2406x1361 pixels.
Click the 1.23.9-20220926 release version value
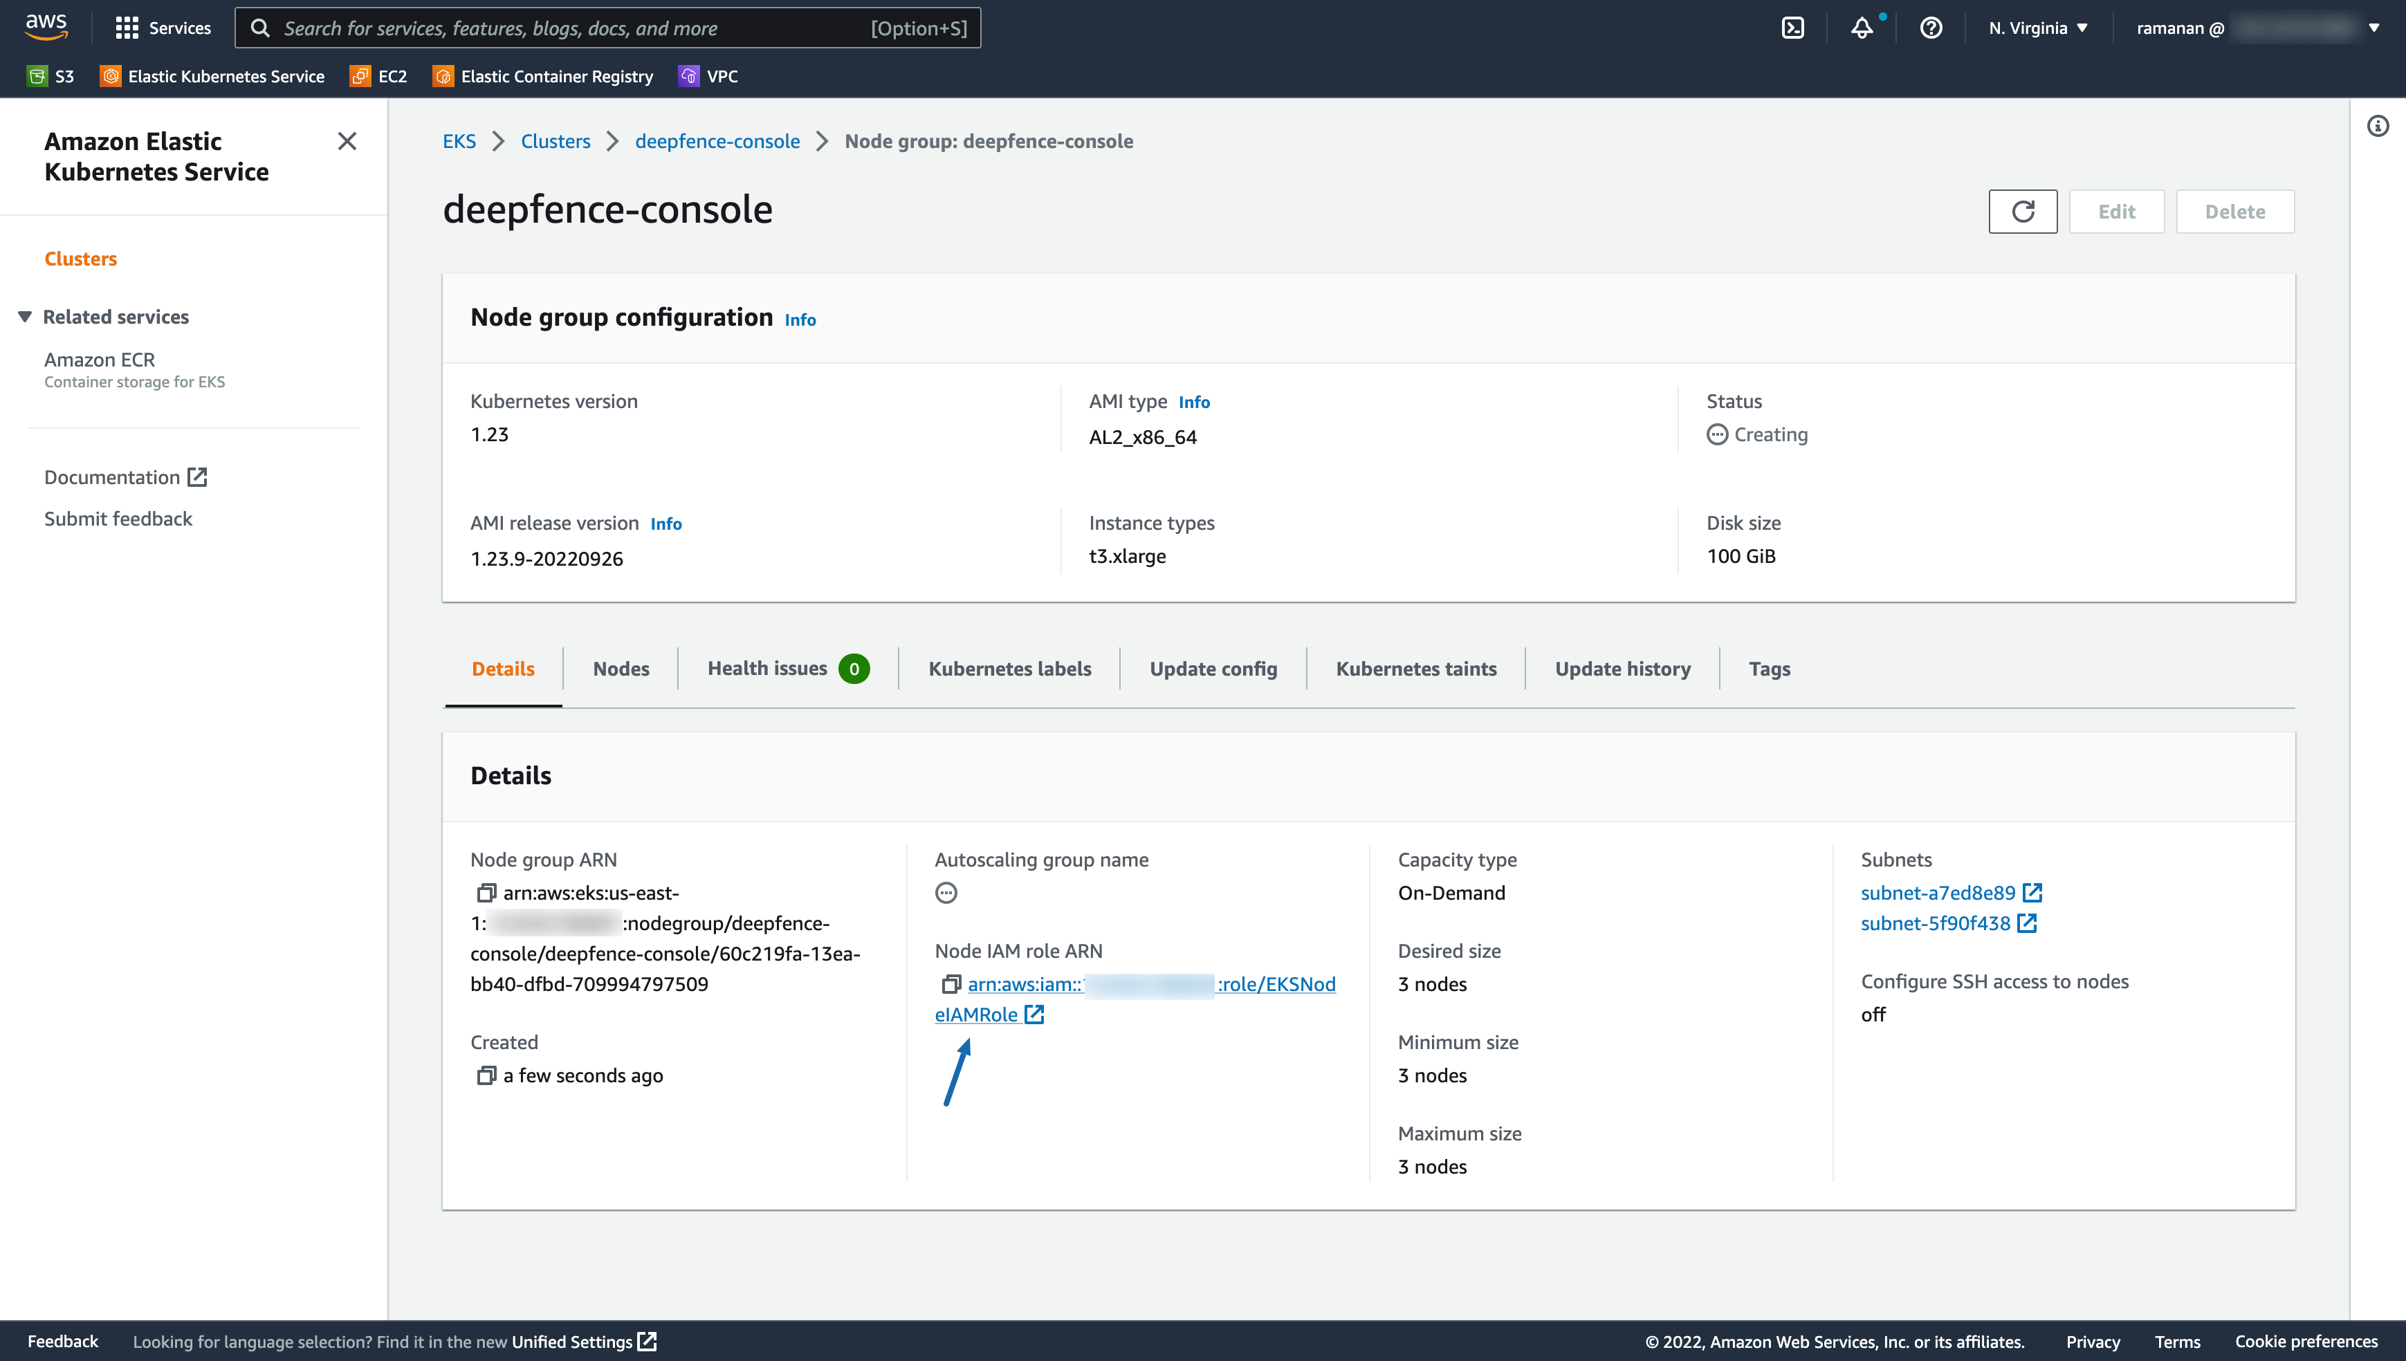pos(547,559)
